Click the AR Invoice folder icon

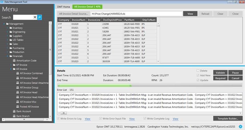[x=14, y=69]
